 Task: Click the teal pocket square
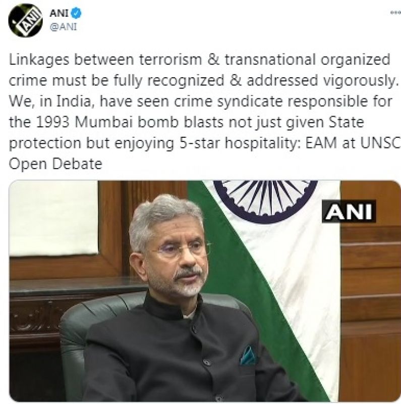(x=247, y=356)
